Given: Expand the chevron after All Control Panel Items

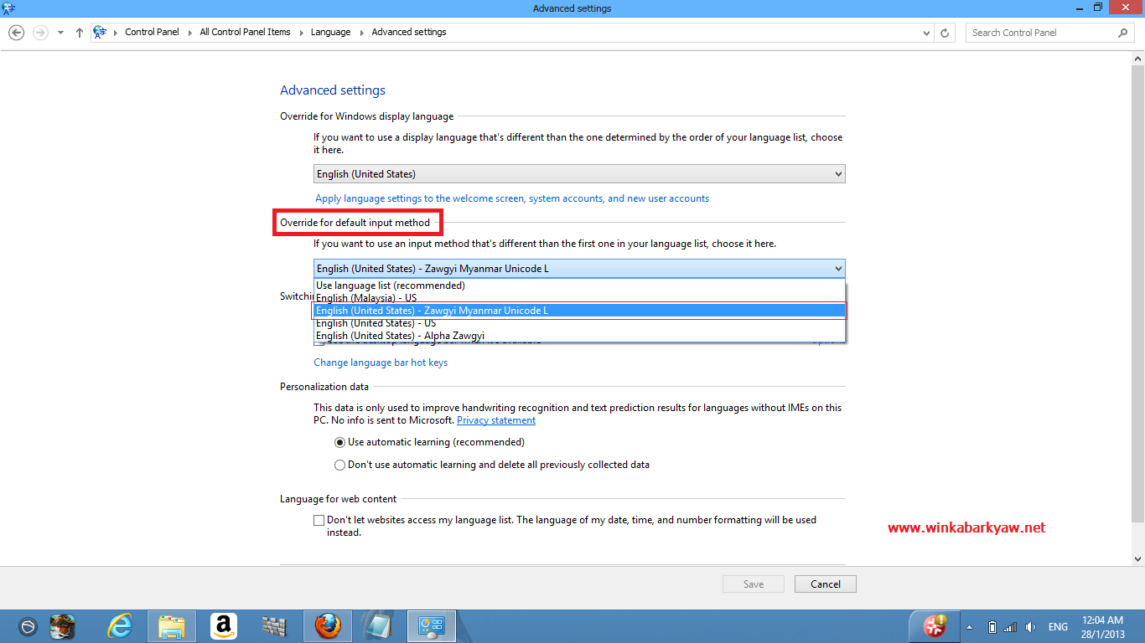Looking at the screenshot, I should pos(301,33).
